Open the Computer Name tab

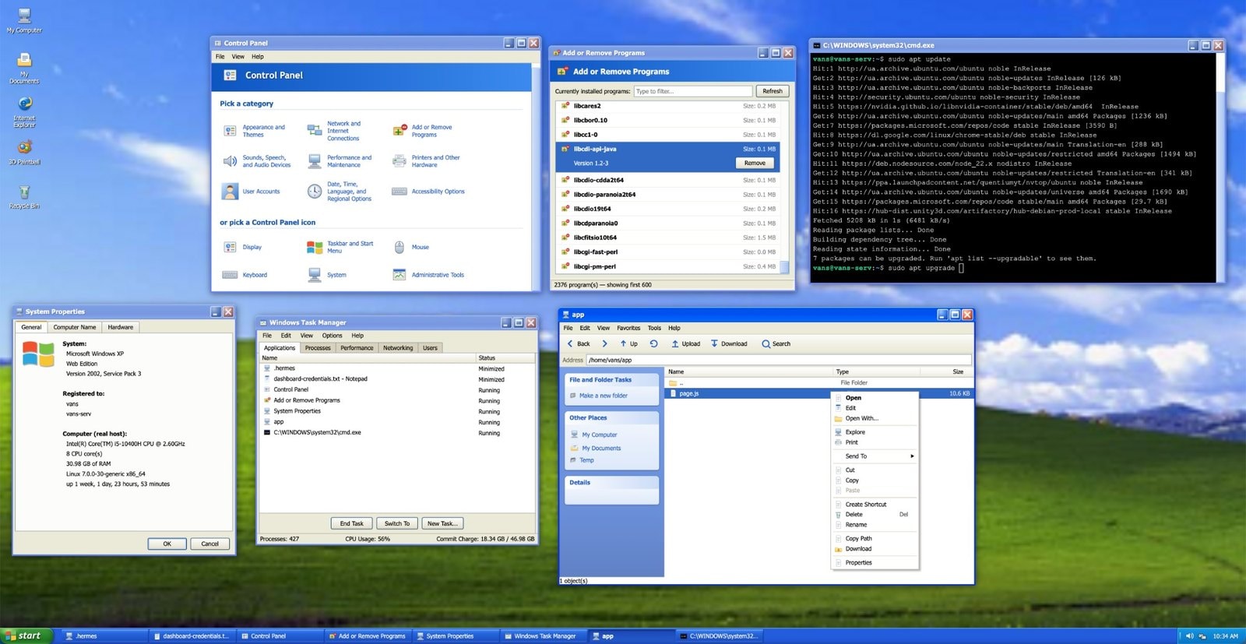click(x=75, y=327)
